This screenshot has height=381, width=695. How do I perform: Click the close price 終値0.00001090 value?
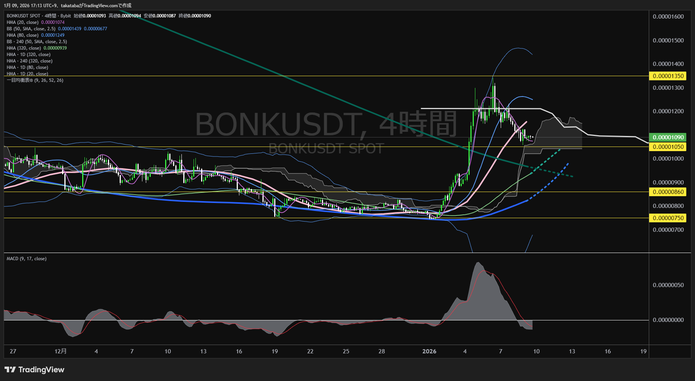[x=195, y=16]
